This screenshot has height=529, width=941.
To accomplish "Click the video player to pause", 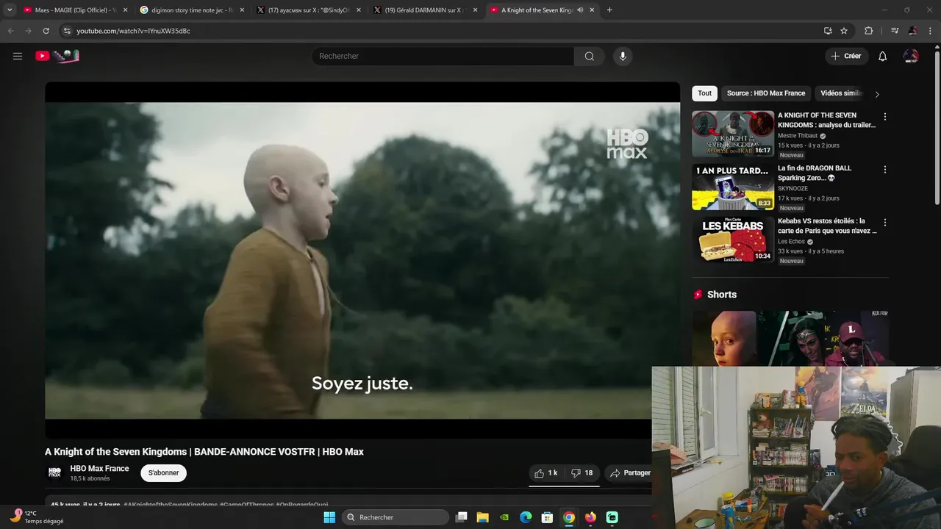I will pos(362,260).
